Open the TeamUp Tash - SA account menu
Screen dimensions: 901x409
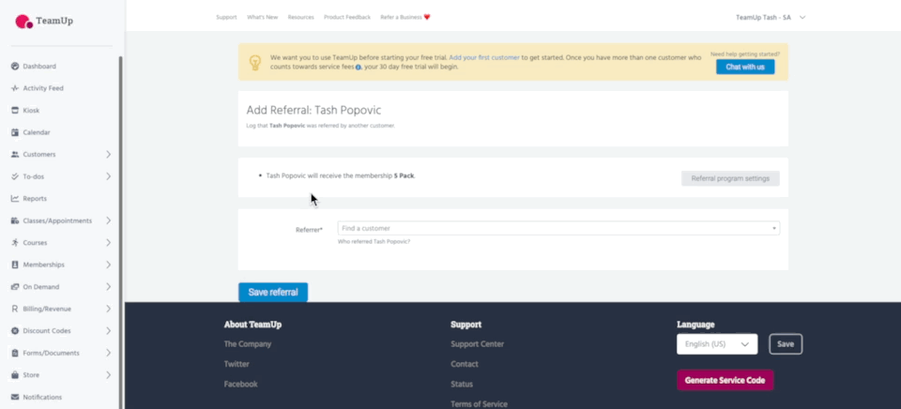pyautogui.click(x=771, y=17)
